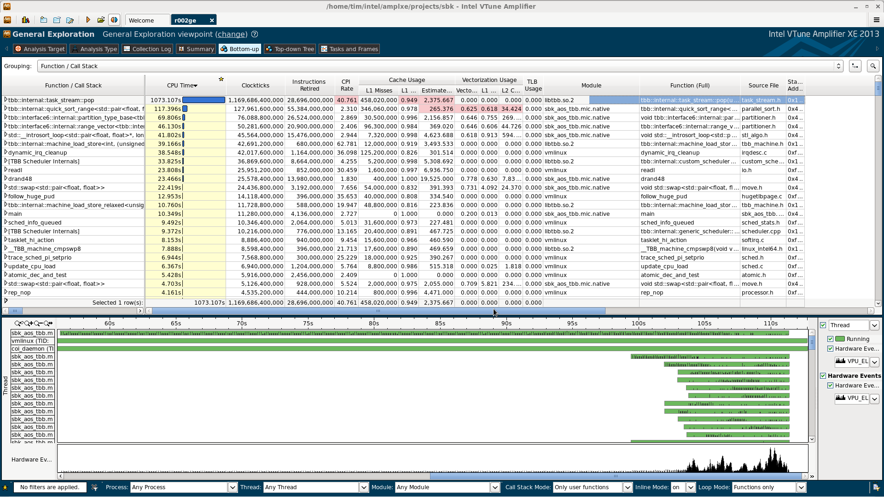Toggle the Hardware Events group checkbox
Image resolution: width=884 pixels, height=497 pixels.
(x=823, y=376)
